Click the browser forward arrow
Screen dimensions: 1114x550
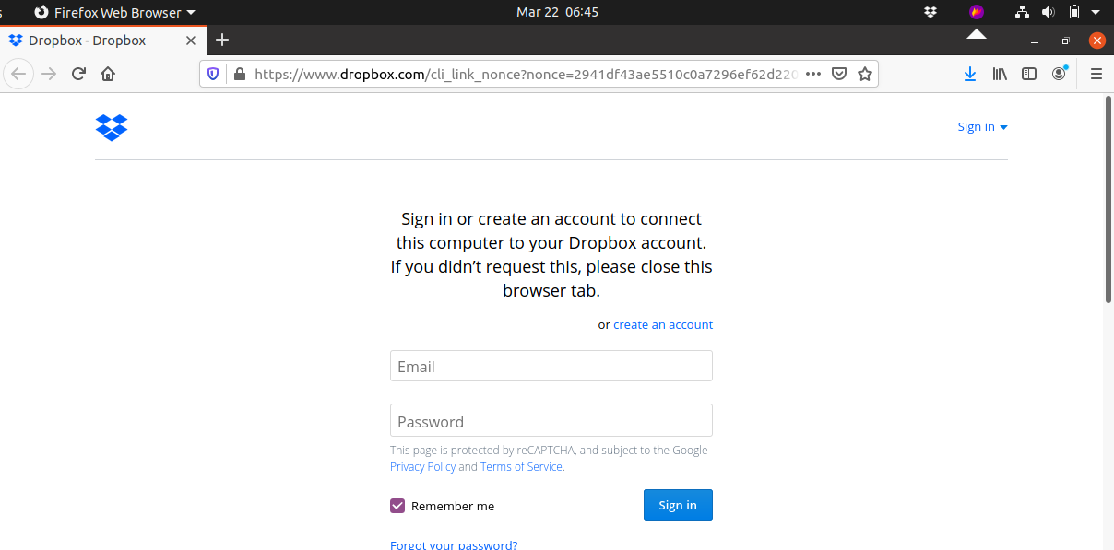pyautogui.click(x=49, y=74)
